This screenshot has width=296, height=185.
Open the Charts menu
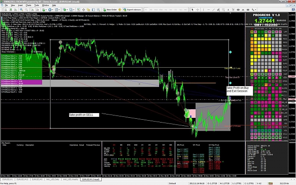tap(28, 5)
